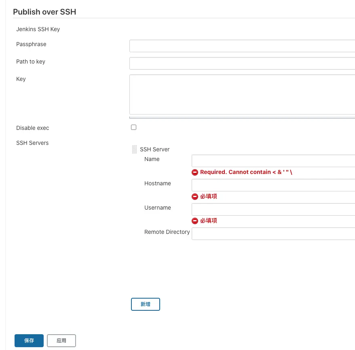The image size is (355, 350).
Task: Click the red error icon under Username
Action: pyautogui.click(x=195, y=221)
